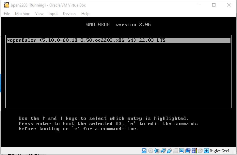Click the display settings status icon
Image resolution: width=237 pixels, height=155 pixels.
click(182, 151)
